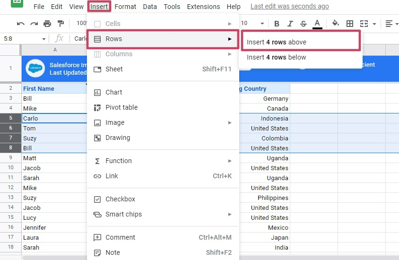Open the Tools menu

(172, 7)
